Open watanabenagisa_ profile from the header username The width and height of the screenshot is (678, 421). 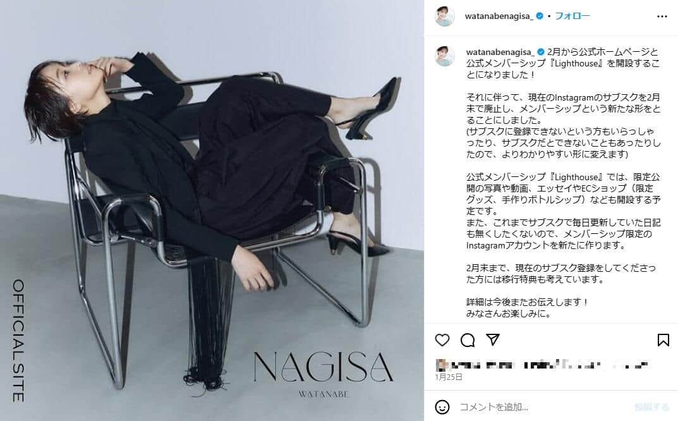coord(499,16)
